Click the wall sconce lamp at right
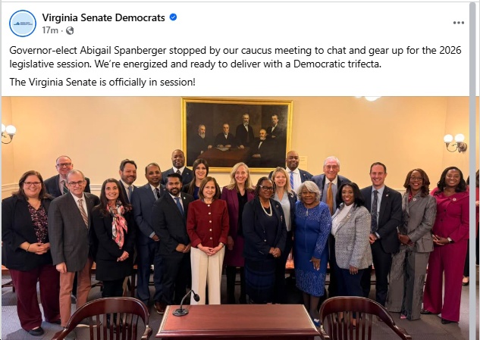 [455, 143]
